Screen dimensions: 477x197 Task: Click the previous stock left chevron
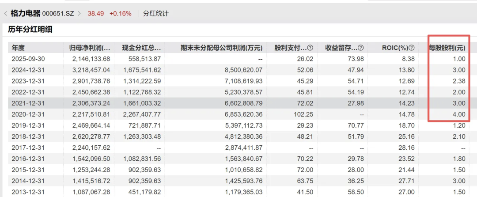[5, 13]
